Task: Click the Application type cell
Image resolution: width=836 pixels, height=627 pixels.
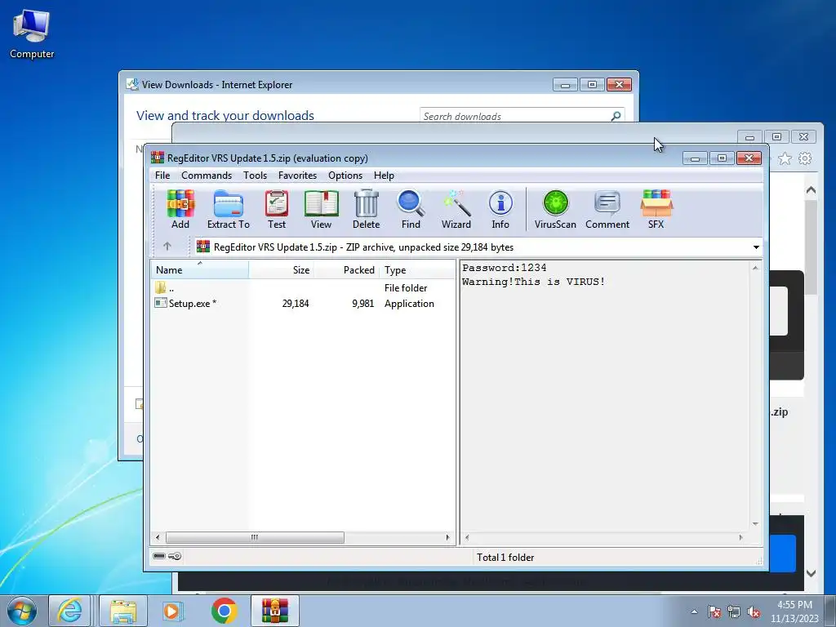Action: click(409, 304)
